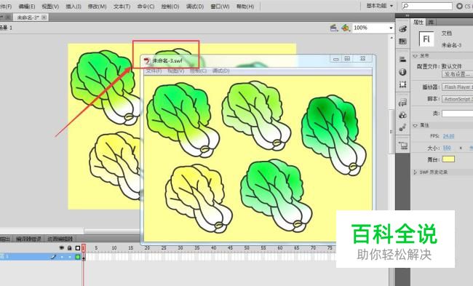The width and height of the screenshot is (473, 286).
Task: Click the SWF window Flash Player title icon
Action: tap(147, 60)
